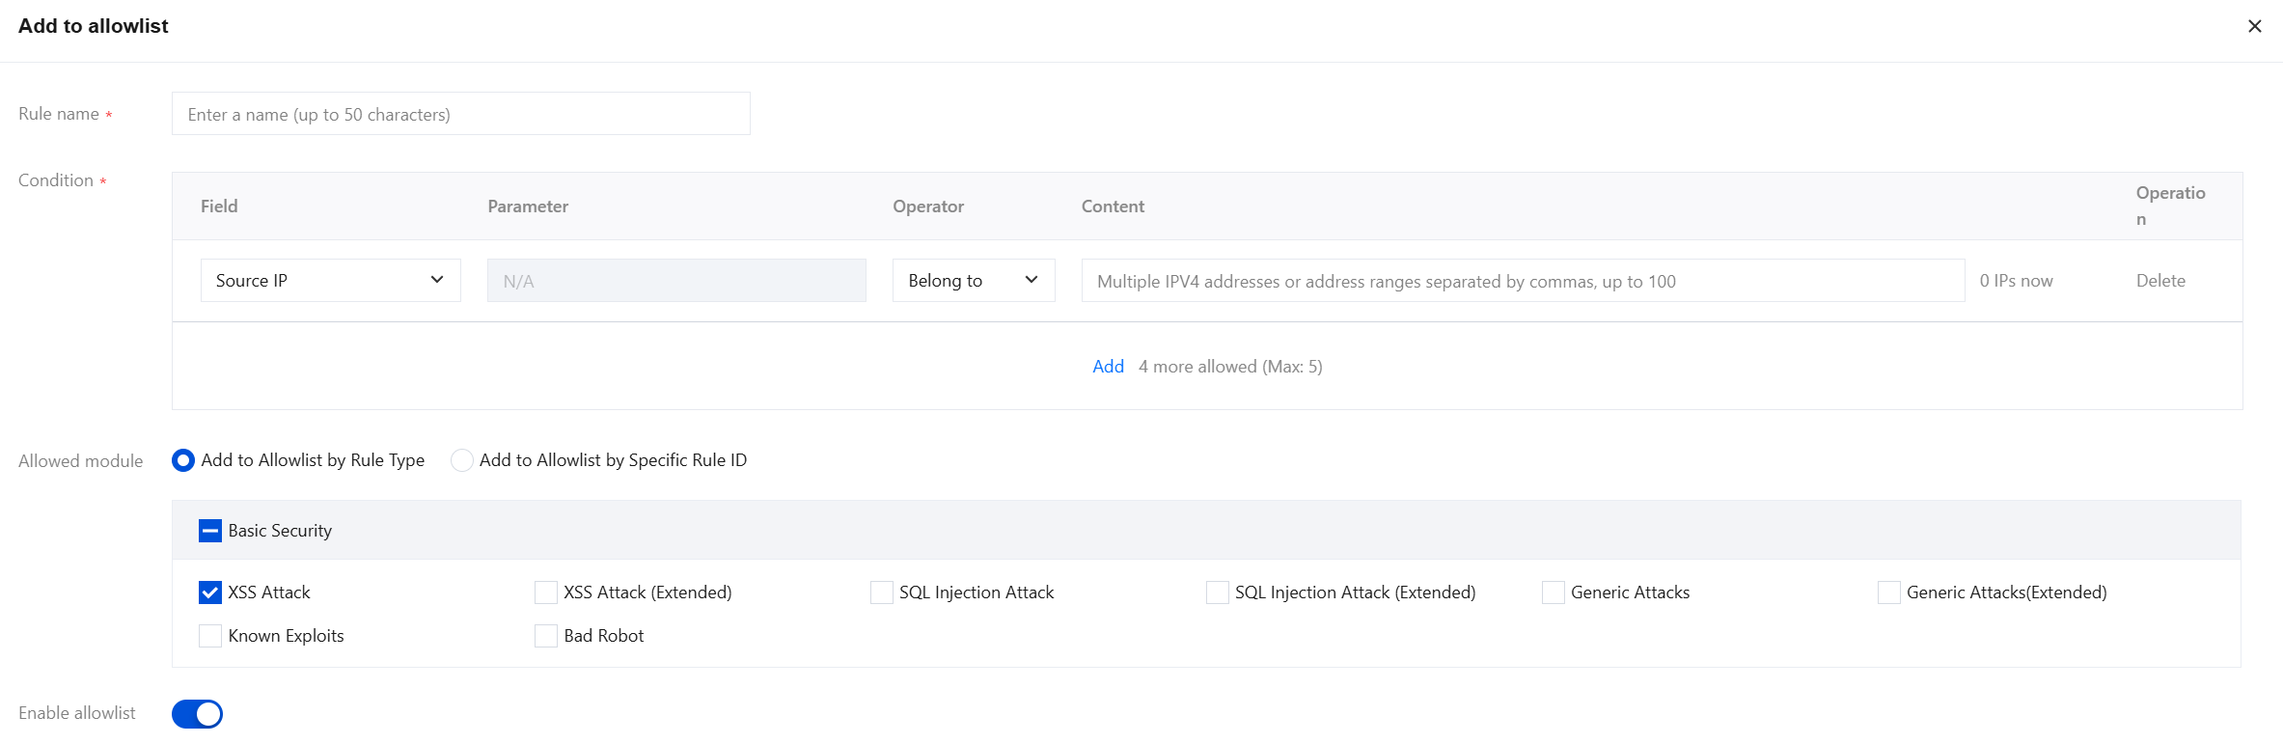
Task: Open the Belong to operator dropdown
Action: (x=973, y=281)
